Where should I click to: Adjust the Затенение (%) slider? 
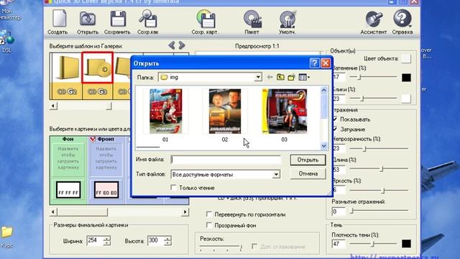[359, 77]
